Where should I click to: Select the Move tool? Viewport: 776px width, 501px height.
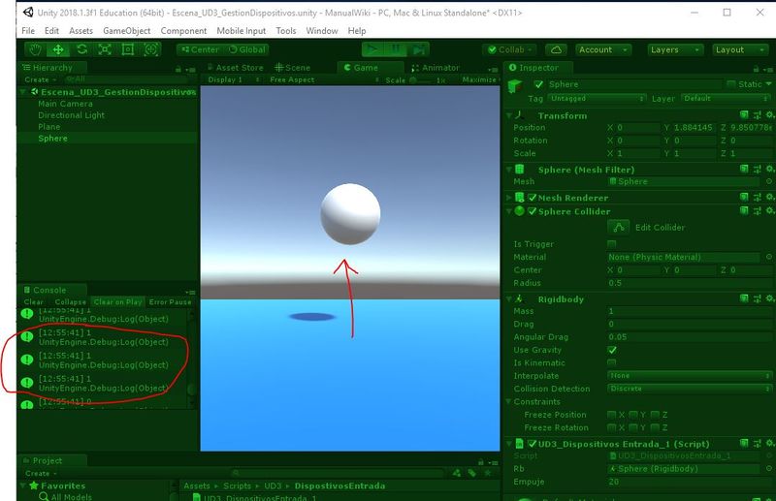point(58,49)
